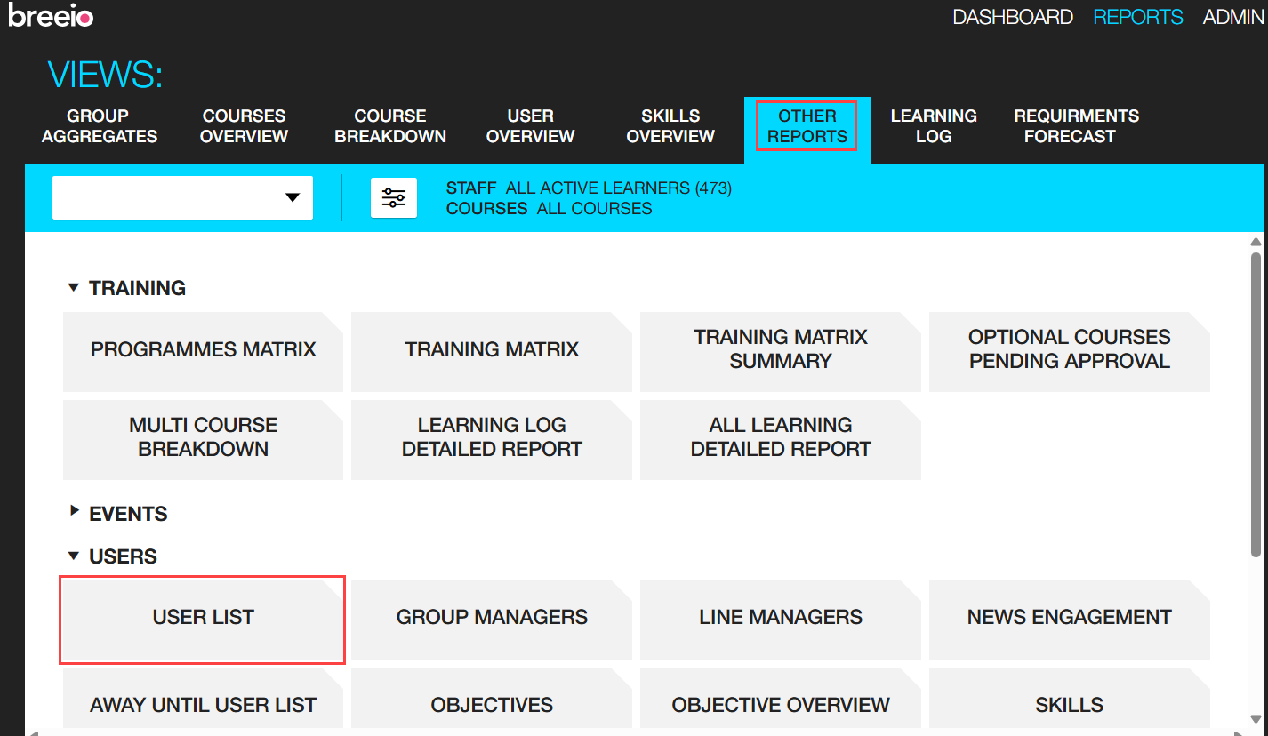Open the filter settings sliders icon

pyautogui.click(x=394, y=197)
